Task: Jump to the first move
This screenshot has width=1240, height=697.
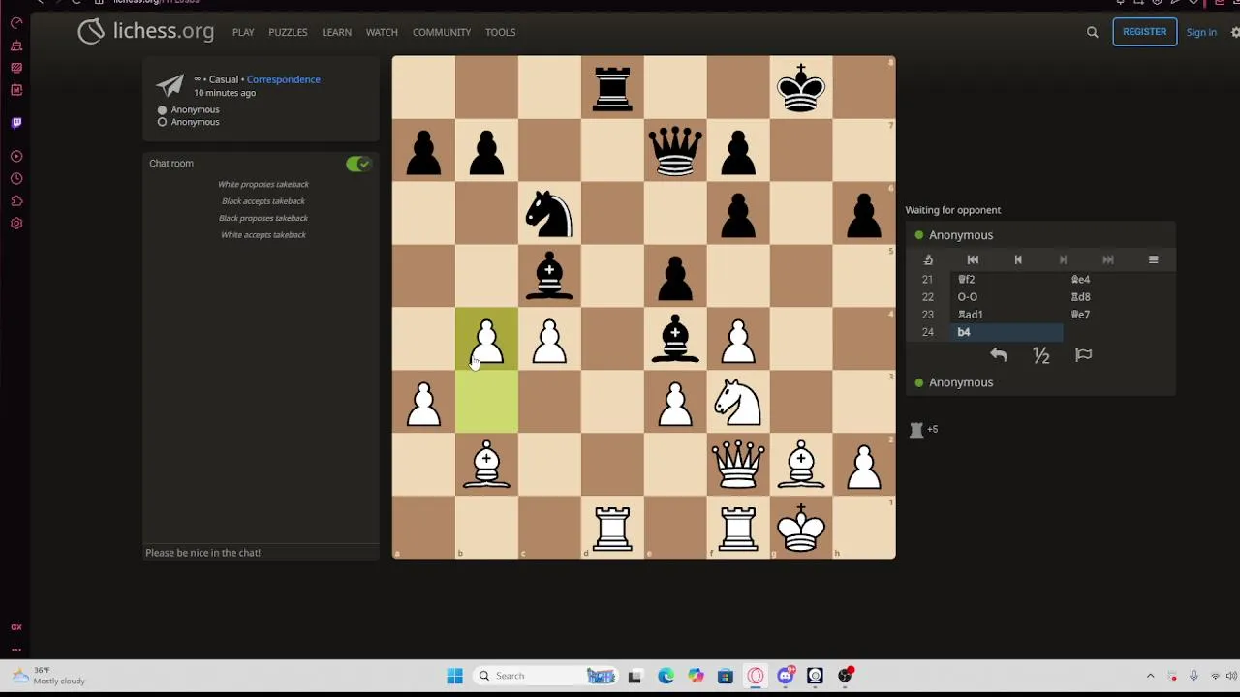Action: (x=973, y=259)
